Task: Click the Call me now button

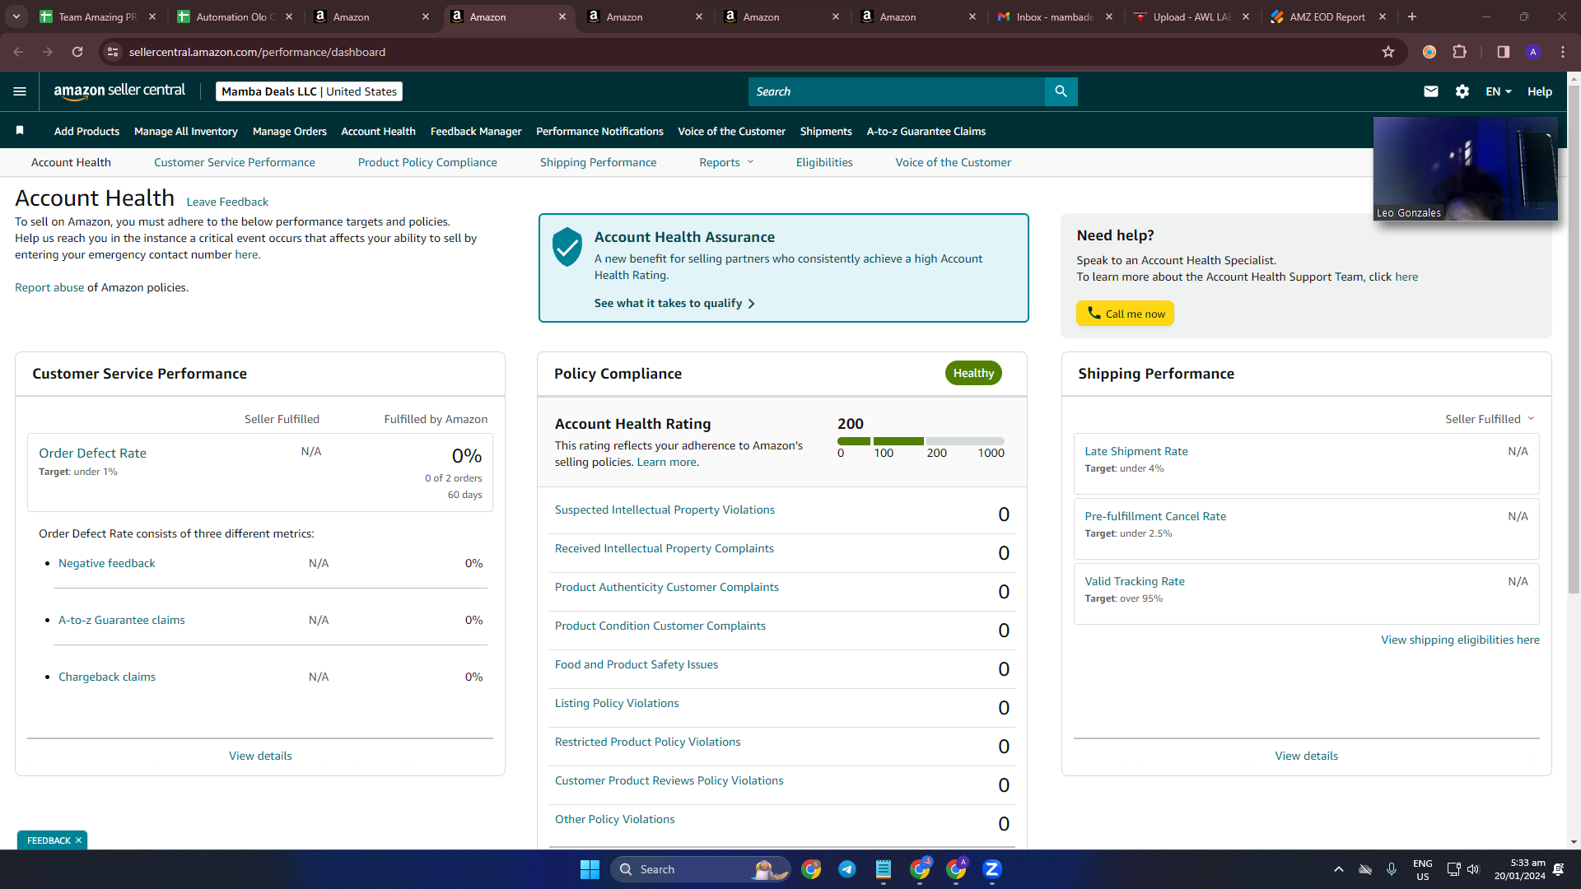Action: 1126,314
